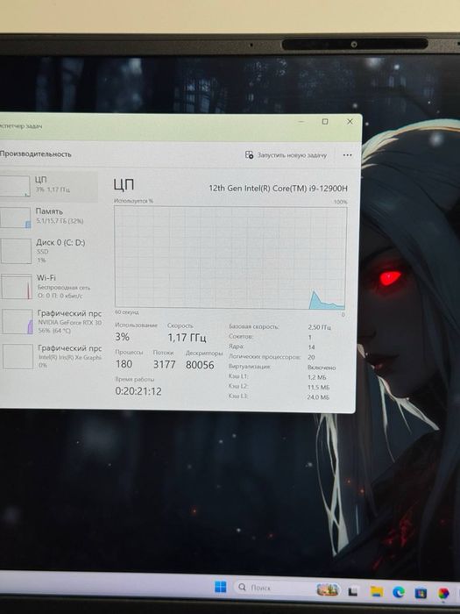
Task: Click the Кэш L3 value 24,0 МБ
Action: [317, 397]
